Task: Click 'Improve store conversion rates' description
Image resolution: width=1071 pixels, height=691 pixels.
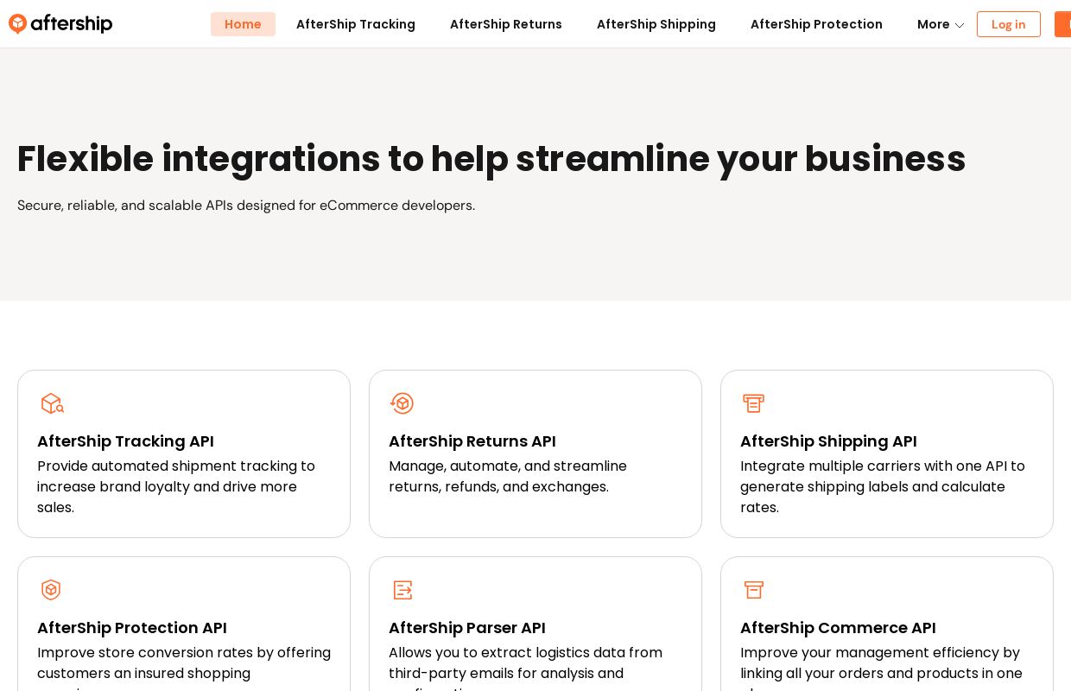Action: click(184, 667)
